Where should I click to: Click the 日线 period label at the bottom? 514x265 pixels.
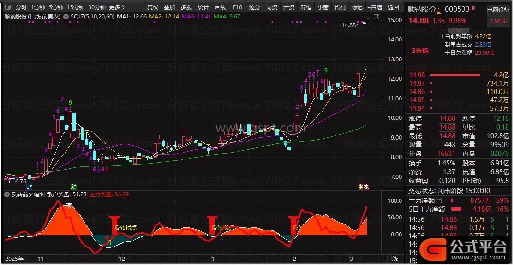(x=392, y=259)
